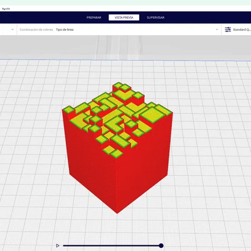Switch to the PREPARAR stage

(94, 18)
